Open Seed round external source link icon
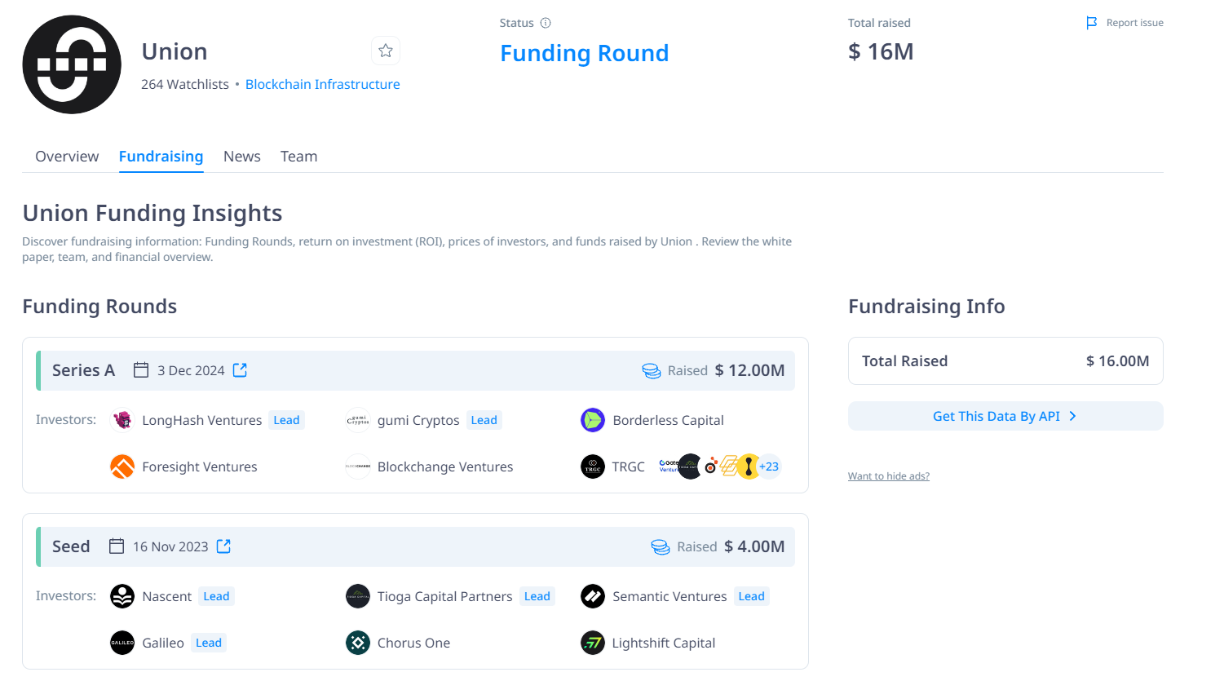The height and width of the screenshot is (681, 1224). [223, 546]
